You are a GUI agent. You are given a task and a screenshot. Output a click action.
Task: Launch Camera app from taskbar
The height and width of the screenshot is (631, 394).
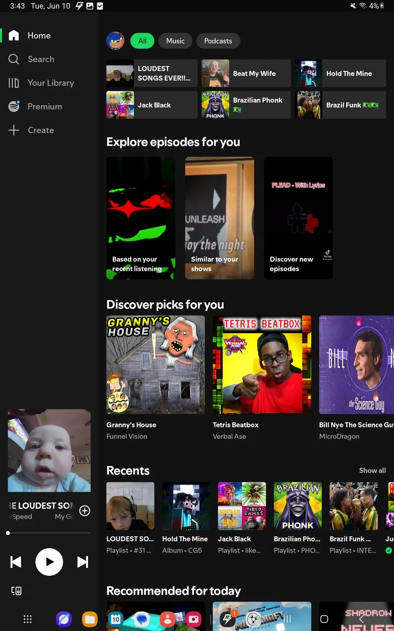click(x=193, y=619)
